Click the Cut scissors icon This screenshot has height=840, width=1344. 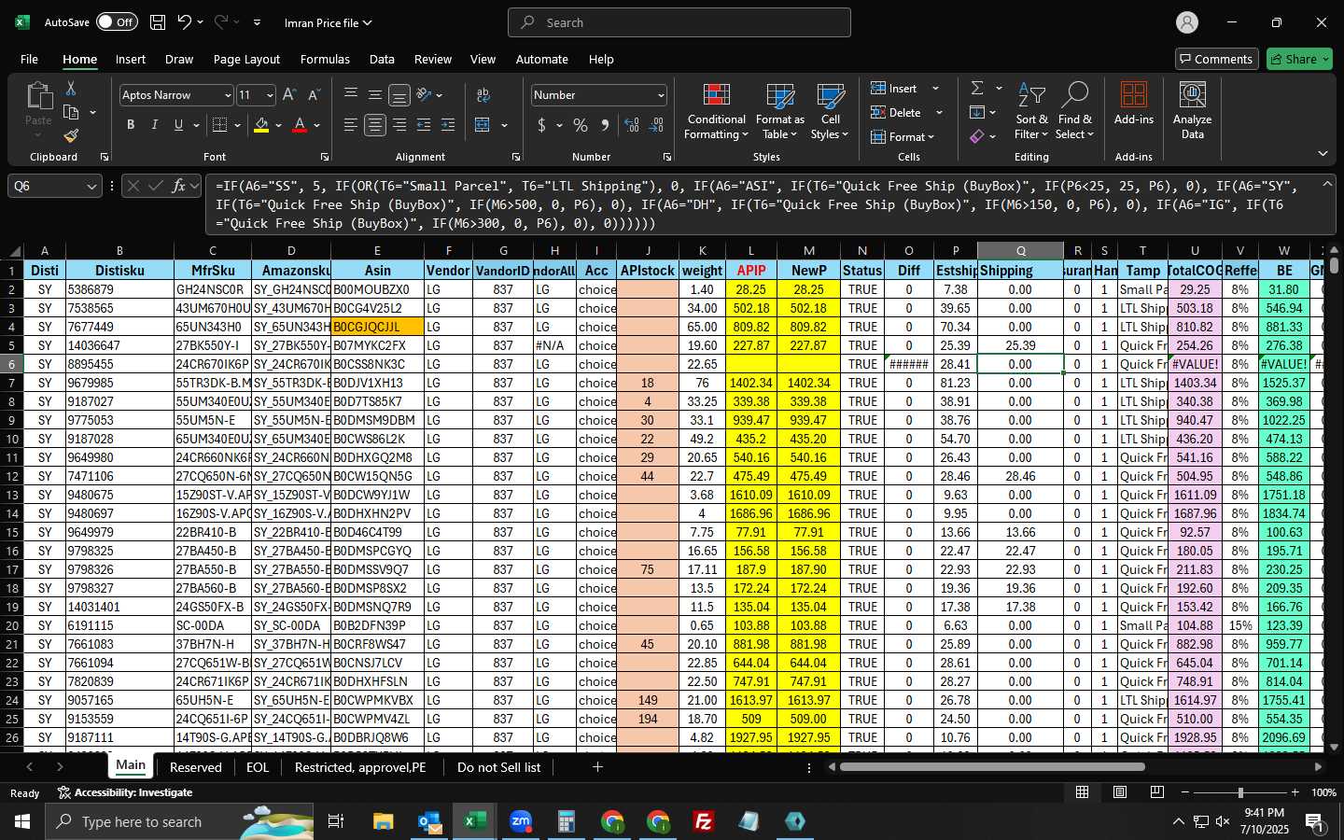pos(71,88)
